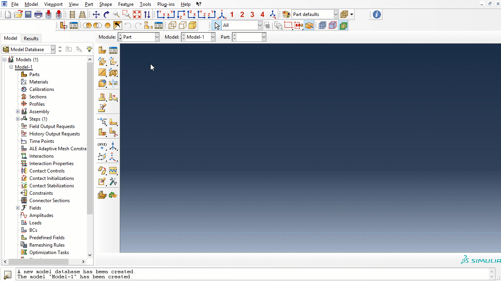Image resolution: width=501 pixels, height=281 pixels.
Task: Open the selection filter All dropdown
Action: pos(242,25)
